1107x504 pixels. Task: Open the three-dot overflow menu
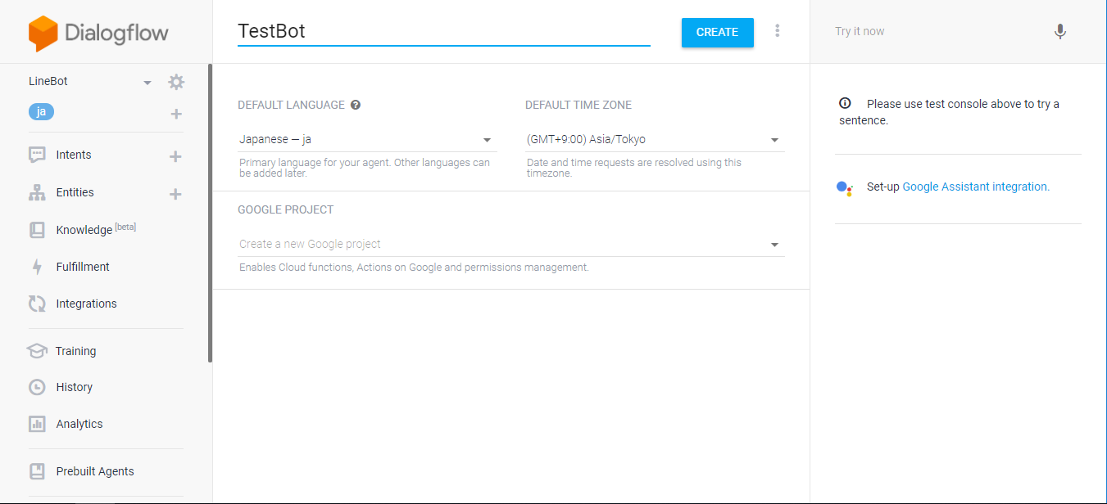[x=777, y=30]
